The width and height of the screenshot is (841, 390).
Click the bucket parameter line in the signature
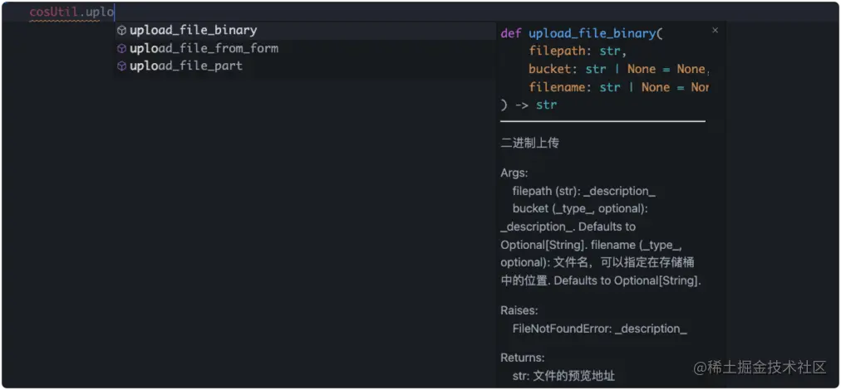(x=619, y=69)
